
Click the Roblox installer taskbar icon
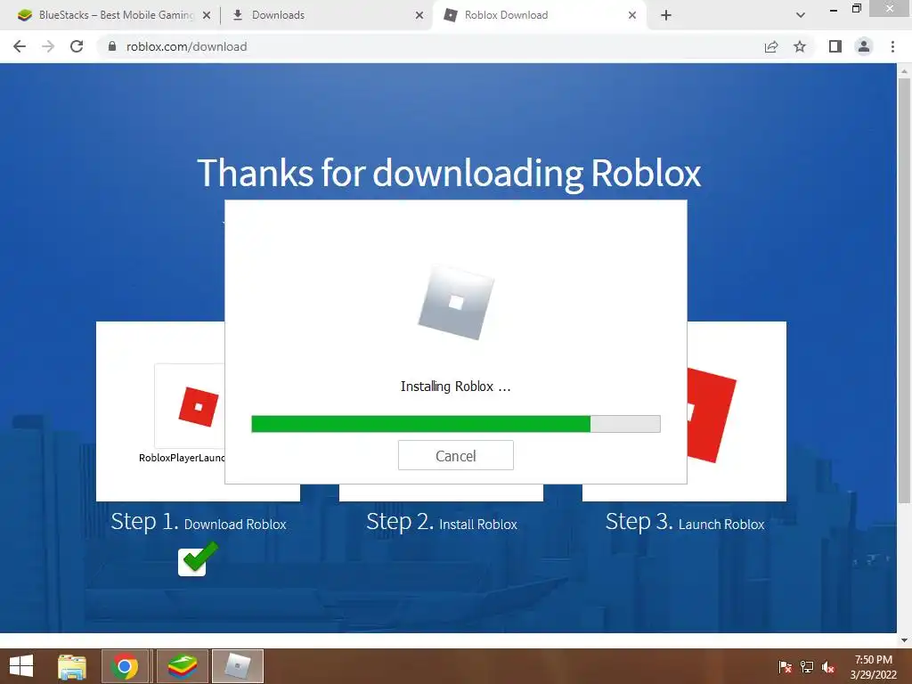[238, 666]
